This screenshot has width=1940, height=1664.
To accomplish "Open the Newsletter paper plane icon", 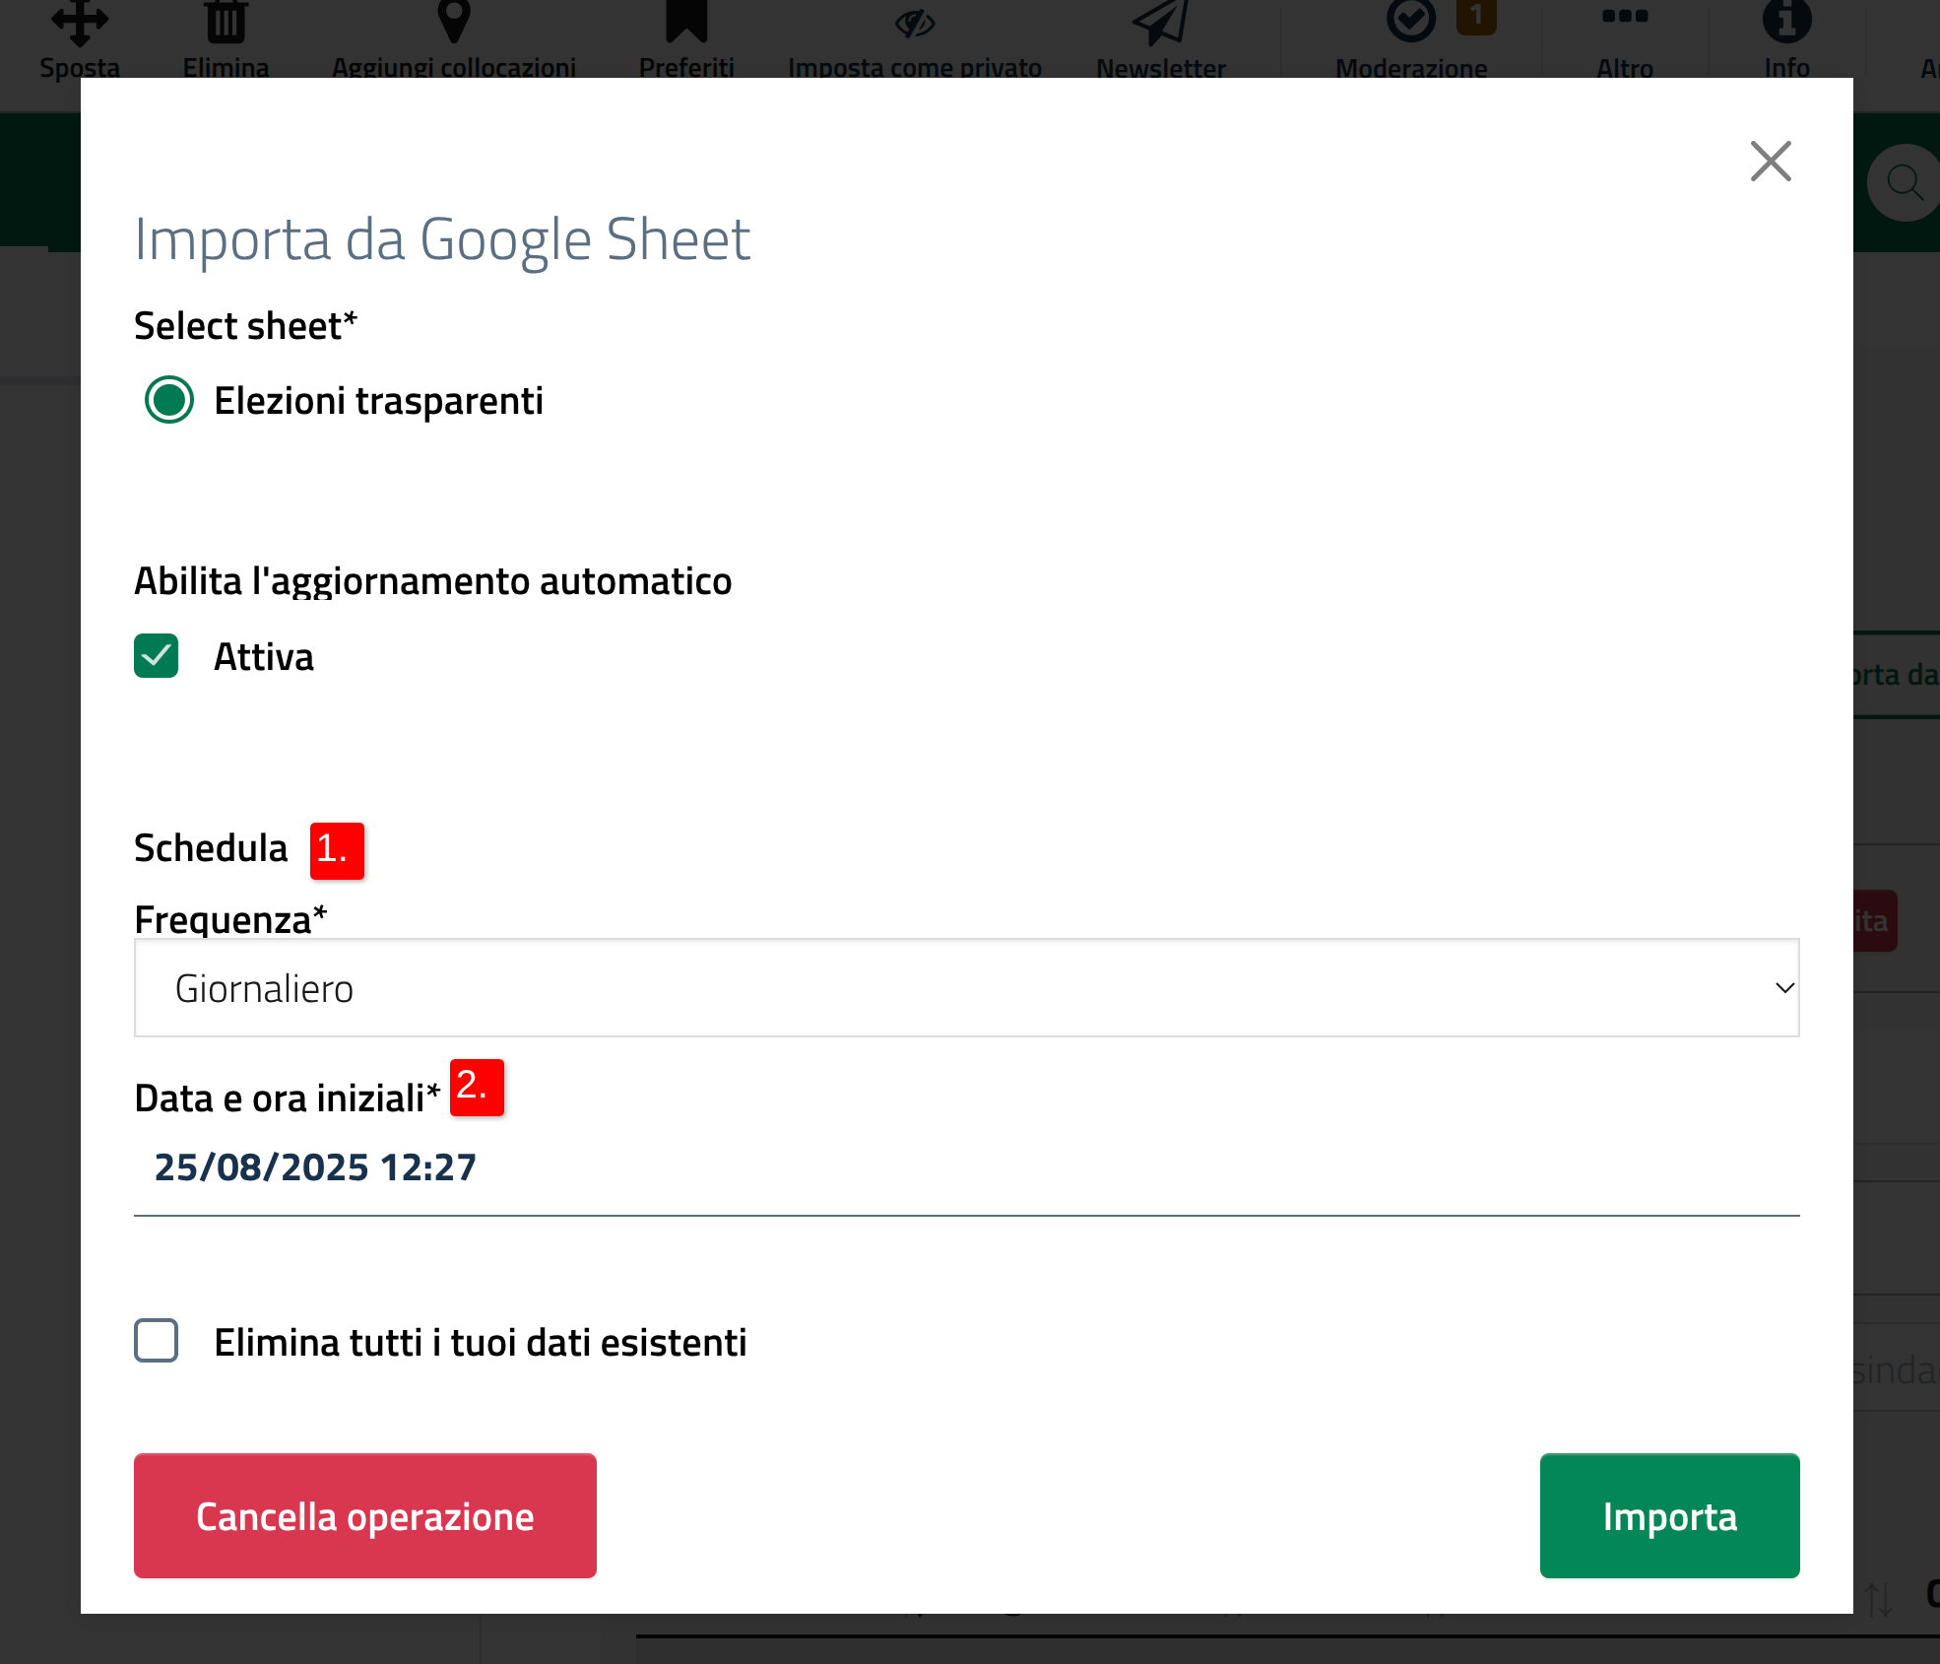I will pyautogui.click(x=1161, y=22).
